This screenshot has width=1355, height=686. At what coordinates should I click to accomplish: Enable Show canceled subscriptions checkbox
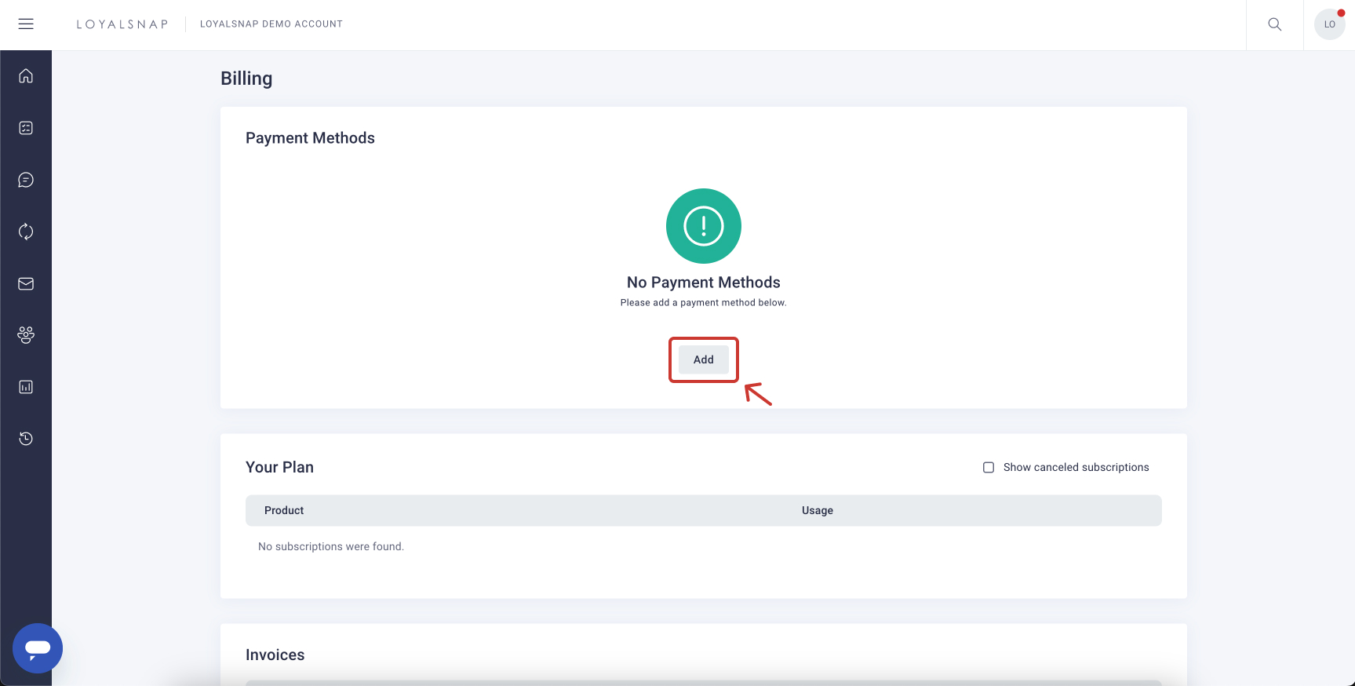(x=989, y=467)
